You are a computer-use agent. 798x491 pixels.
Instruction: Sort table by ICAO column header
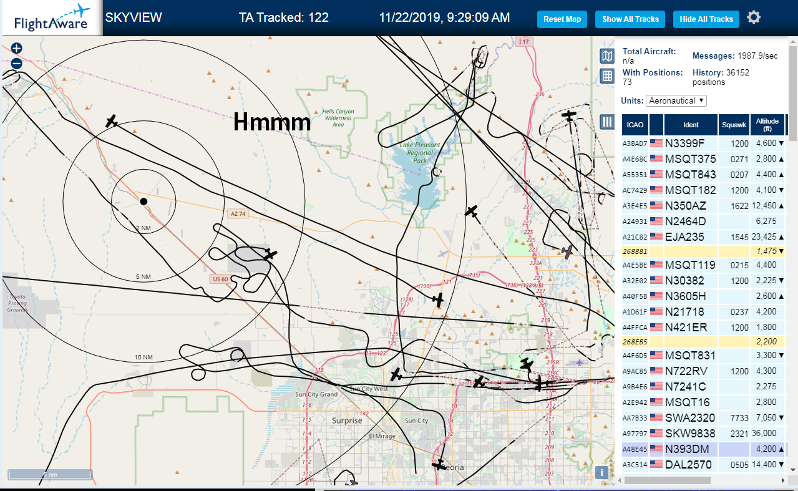(635, 125)
